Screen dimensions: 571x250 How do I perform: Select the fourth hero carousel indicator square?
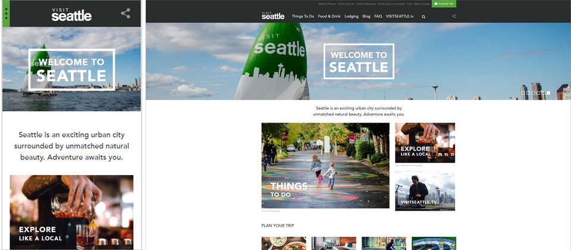(538, 93)
